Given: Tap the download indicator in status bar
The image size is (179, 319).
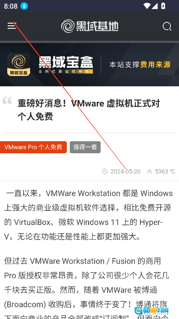Looking at the screenshot, I should [24, 6].
